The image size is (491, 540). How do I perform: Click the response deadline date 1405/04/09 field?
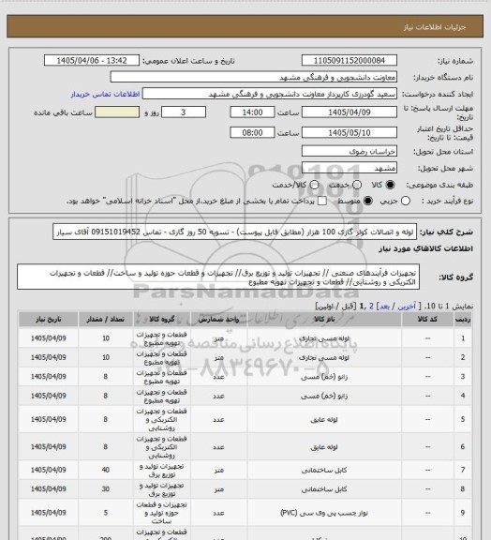[350, 112]
